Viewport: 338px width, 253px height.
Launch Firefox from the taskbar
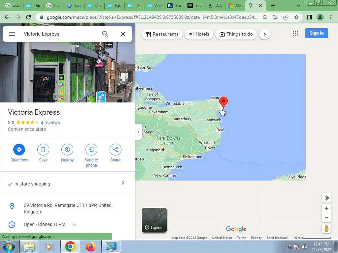coord(91,246)
